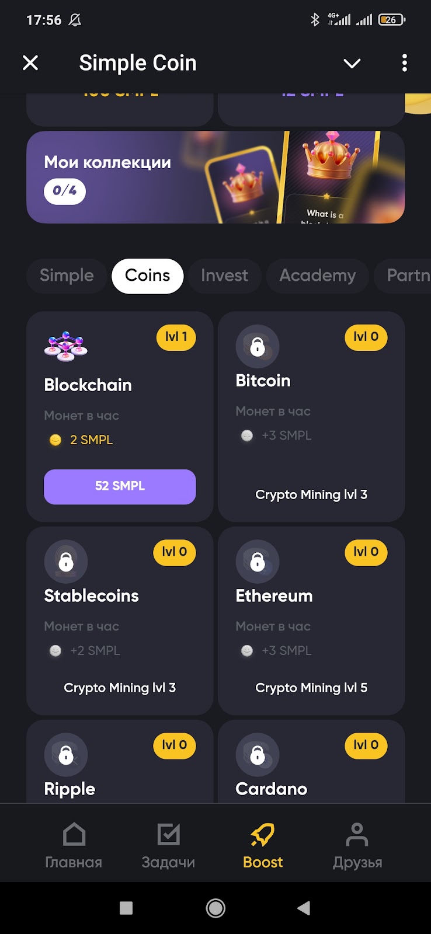Tap the Stablecoins locked padlock icon
431x934 pixels.
point(66,561)
